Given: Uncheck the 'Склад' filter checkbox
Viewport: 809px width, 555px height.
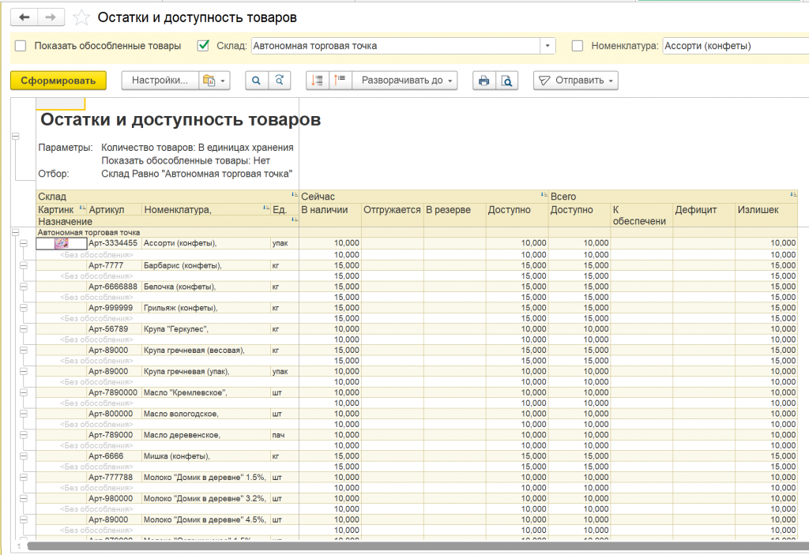Looking at the screenshot, I should tap(203, 46).
